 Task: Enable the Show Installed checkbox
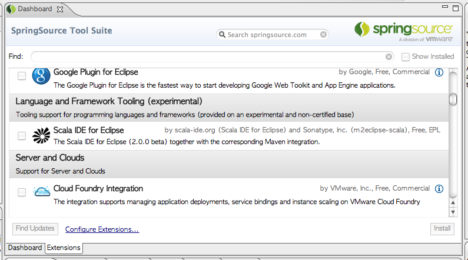click(406, 56)
